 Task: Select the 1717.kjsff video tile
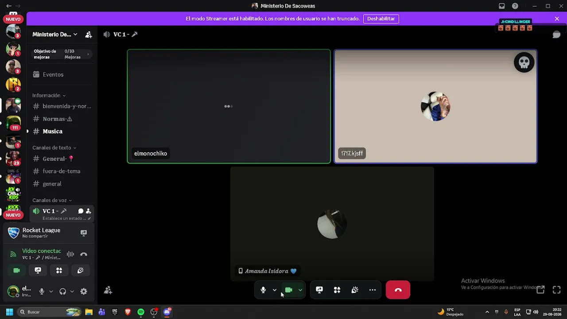[x=435, y=106]
